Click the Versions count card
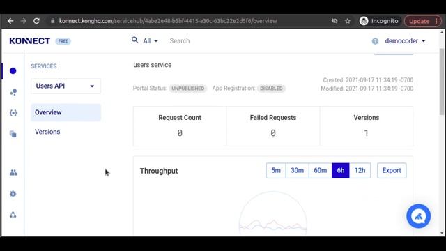446x251 pixels. (x=367, y=126)
